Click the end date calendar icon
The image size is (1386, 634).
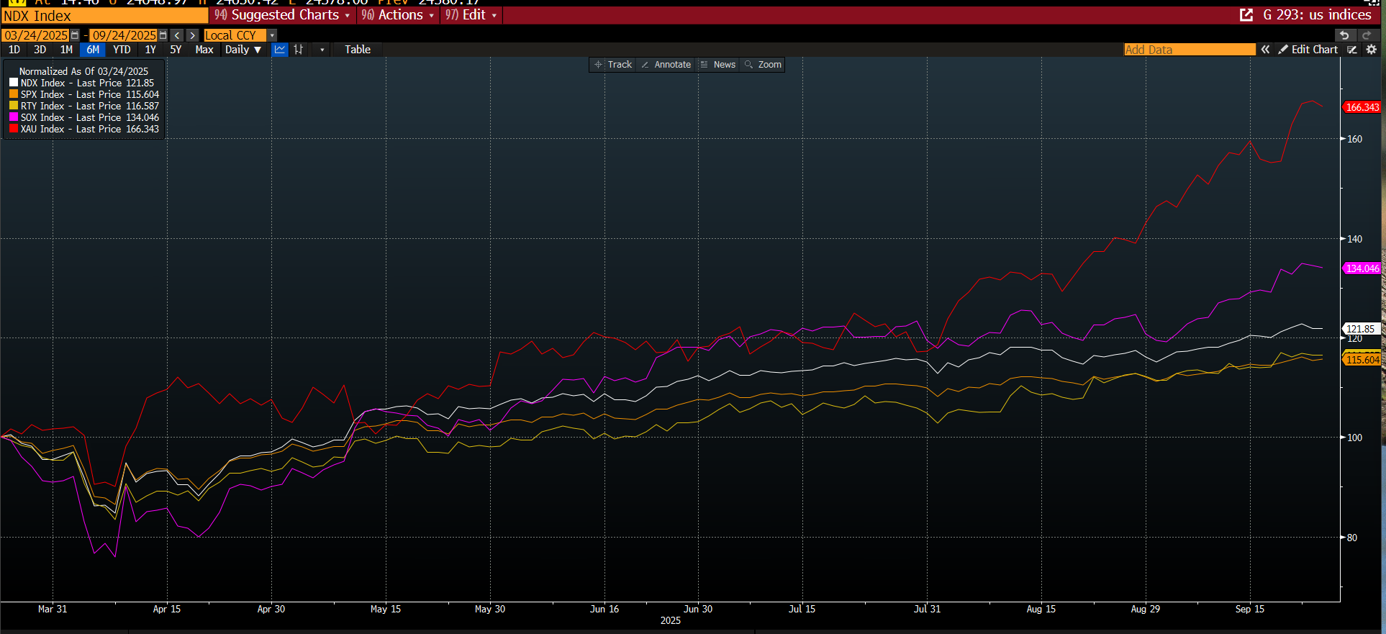pos(163,35)
